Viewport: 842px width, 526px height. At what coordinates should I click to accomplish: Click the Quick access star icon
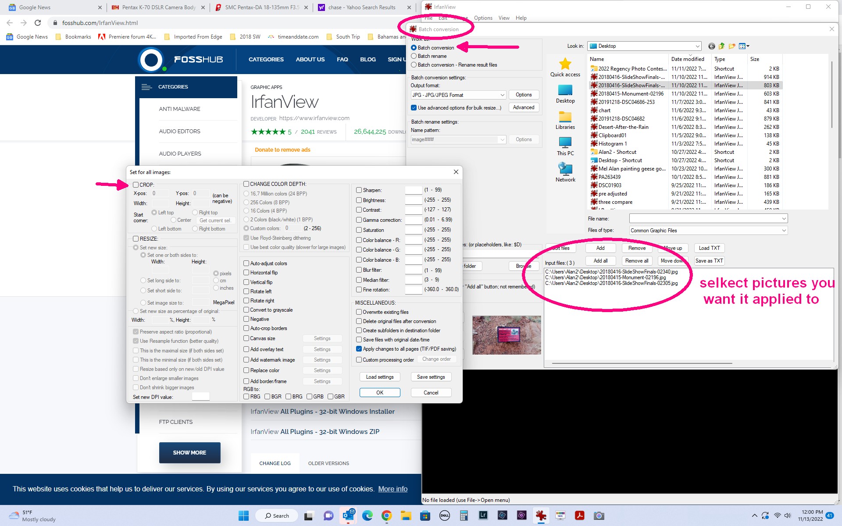(565, 64)
